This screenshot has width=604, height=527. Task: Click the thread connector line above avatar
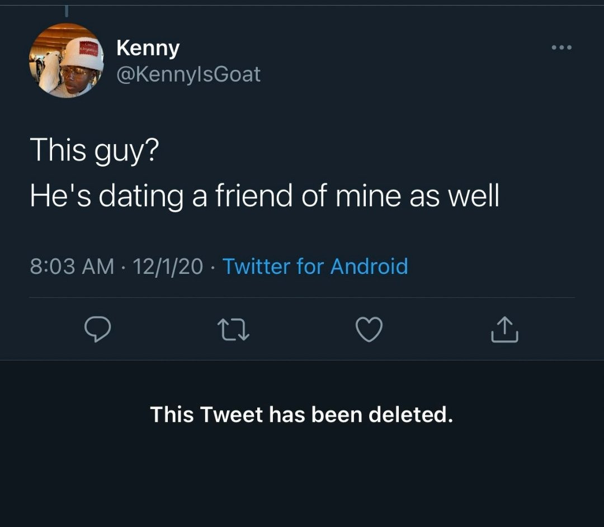[66, 11]
